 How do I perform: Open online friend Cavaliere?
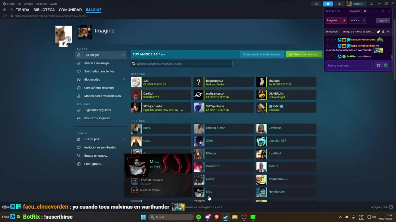tap(286, 128)
